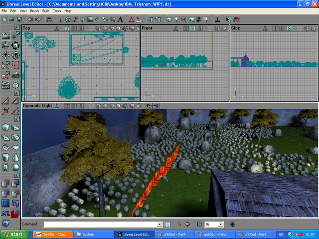This screenshot has width=319, height=239.
Task: Open the grid size dropdown showing 16
Action: (220, 225)
